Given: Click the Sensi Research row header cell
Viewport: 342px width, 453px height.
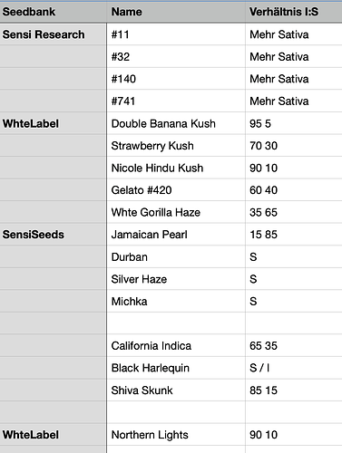Looking at the screenshot, I should click(x=53, y=34).
